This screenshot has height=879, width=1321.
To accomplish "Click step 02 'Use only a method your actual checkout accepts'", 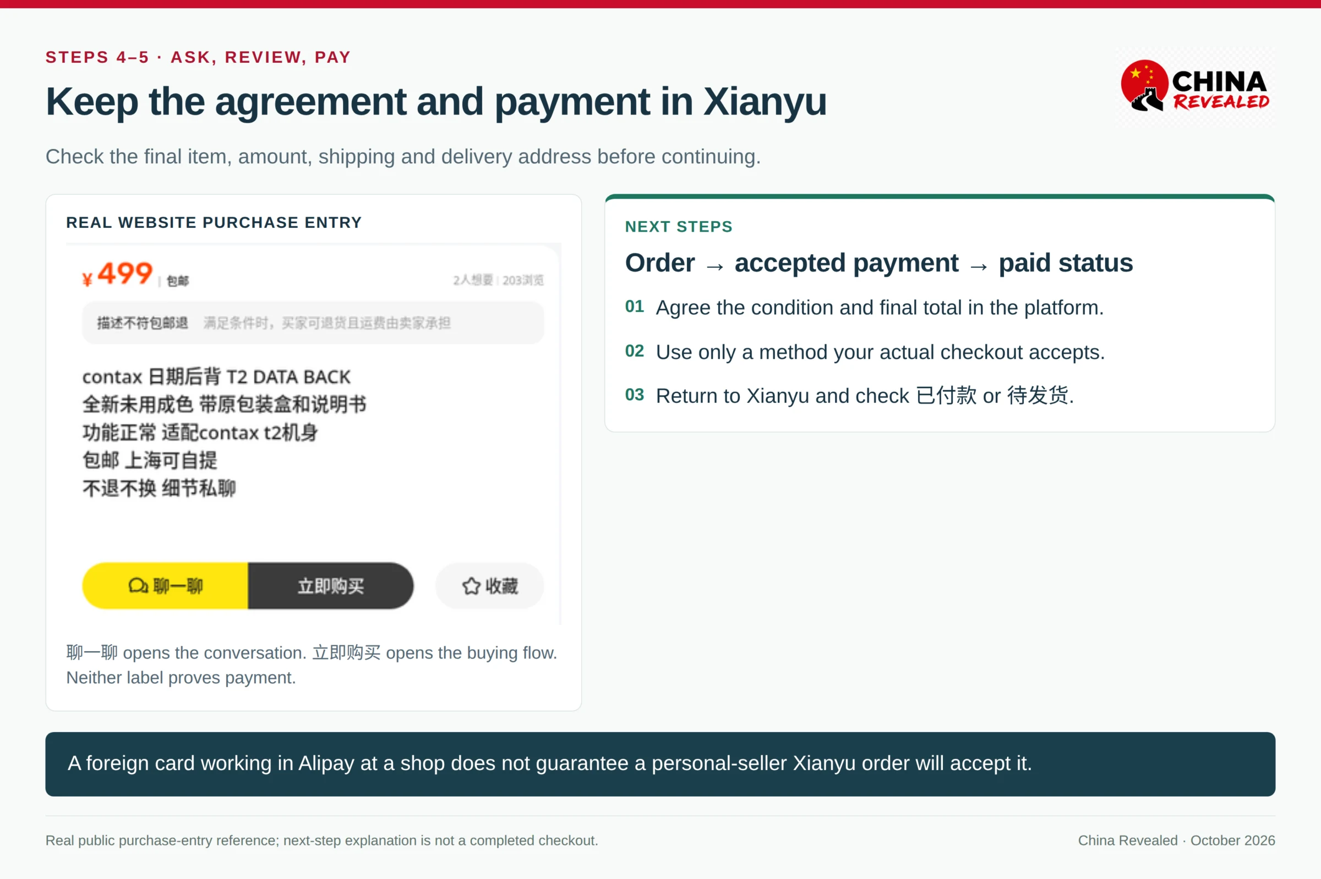I will point(865,352).
